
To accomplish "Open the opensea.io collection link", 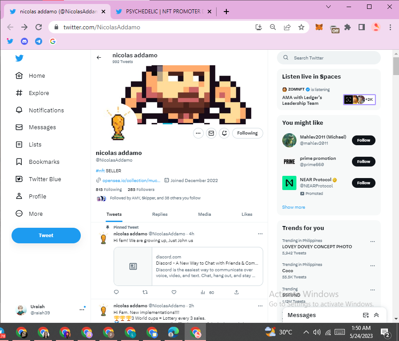I will click(131, 180).
